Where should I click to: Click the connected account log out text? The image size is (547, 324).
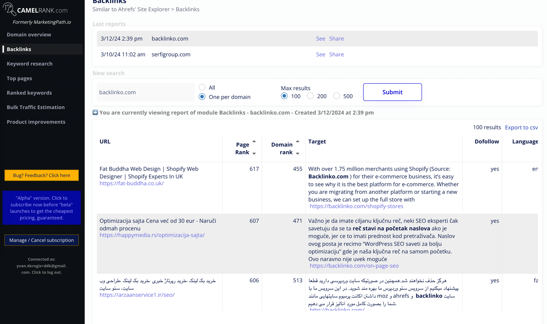point(42,266)
